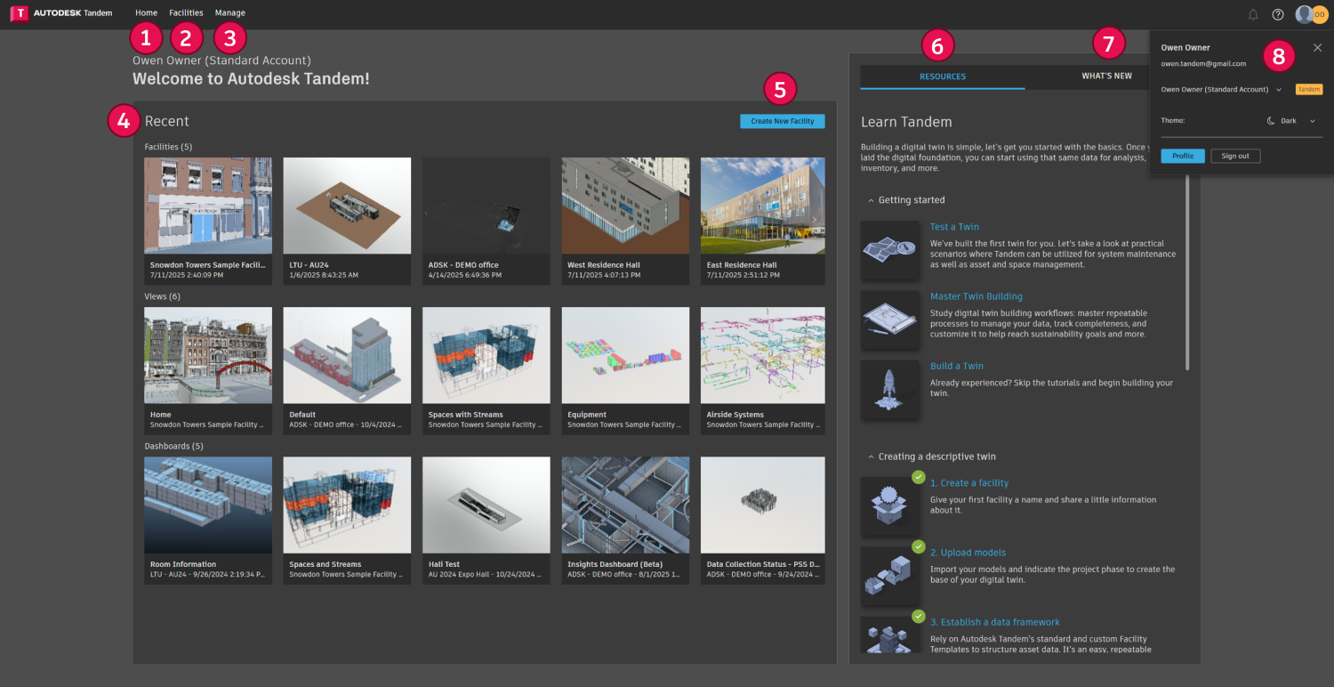
Task: Click the 'Learn Tandem' heading
Action: [906, 122]
